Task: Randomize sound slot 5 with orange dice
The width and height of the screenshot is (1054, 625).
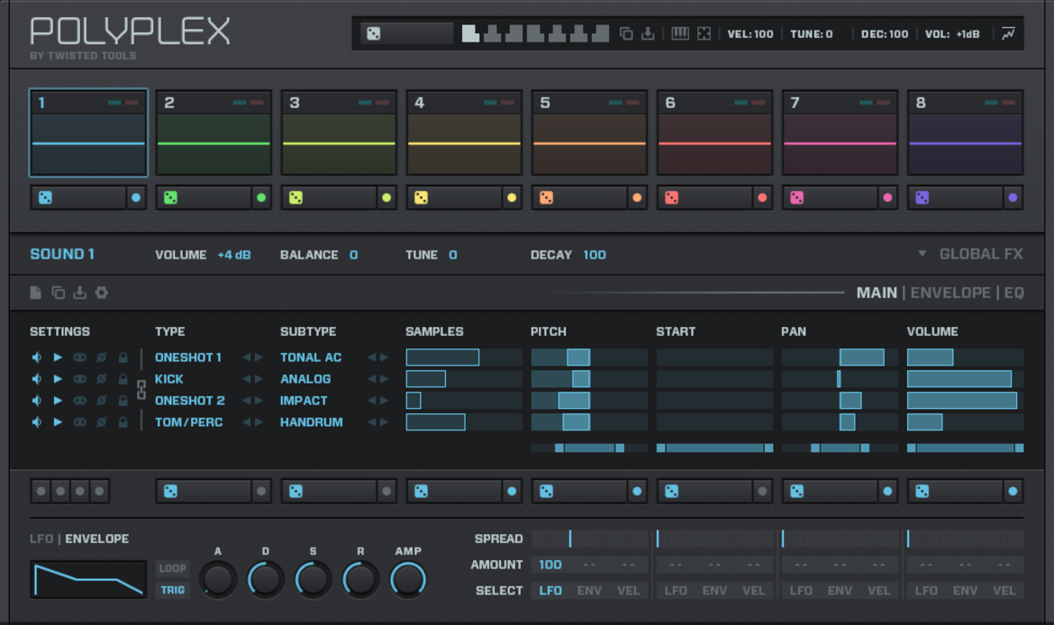Action: click(547, 197)
